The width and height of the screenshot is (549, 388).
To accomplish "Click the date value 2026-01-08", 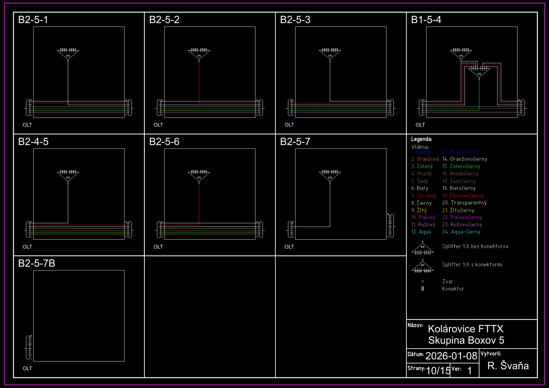I will (451, 356).
